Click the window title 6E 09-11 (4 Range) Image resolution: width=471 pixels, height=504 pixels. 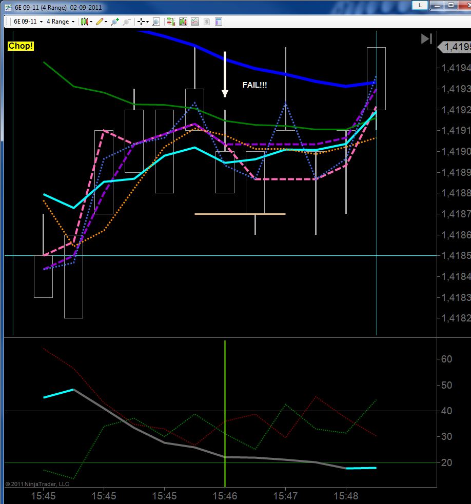pos(41,7)
